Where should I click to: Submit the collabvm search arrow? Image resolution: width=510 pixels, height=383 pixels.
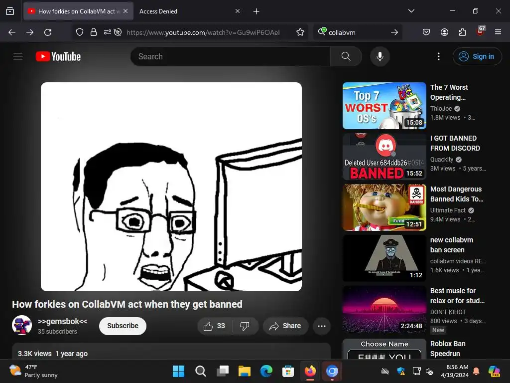394,32
